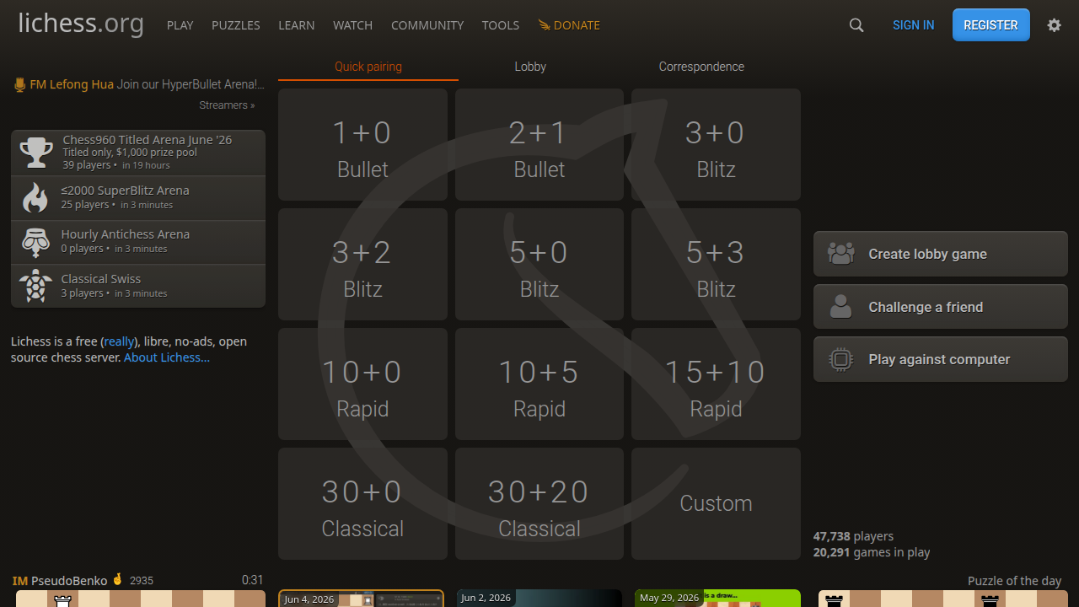Click the SuperBlitz Arena flame icon
The height and width of the screenshot is (607, 1079).
tap(35, 198)
